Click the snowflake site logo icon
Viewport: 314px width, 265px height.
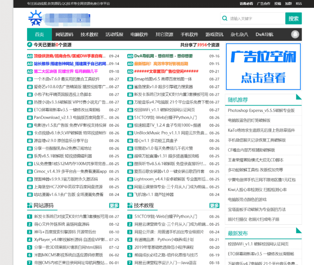[35, 18]
